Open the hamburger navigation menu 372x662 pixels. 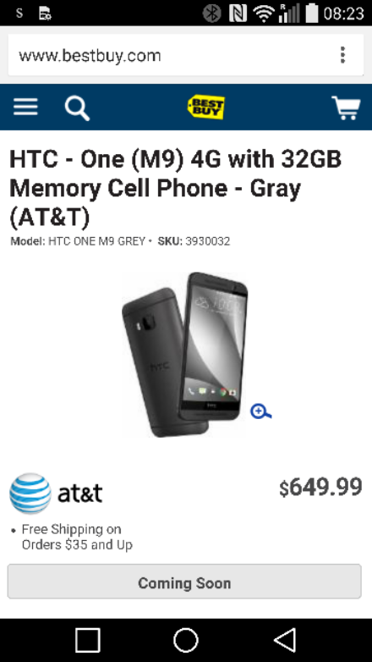pyautogui.click(x=25, y=107)
